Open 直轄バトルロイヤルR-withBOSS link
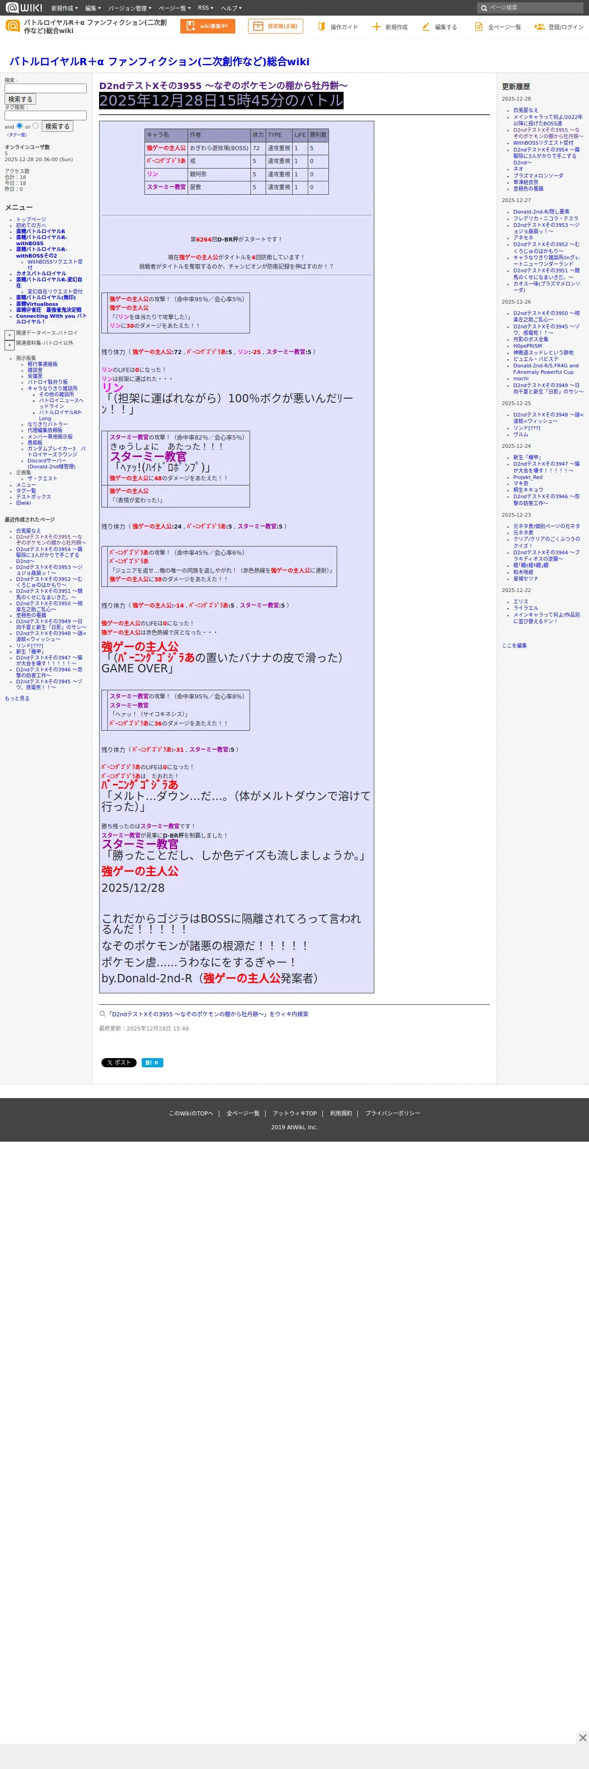Screen dimensions: 589x1769 (x=41, y=240)
